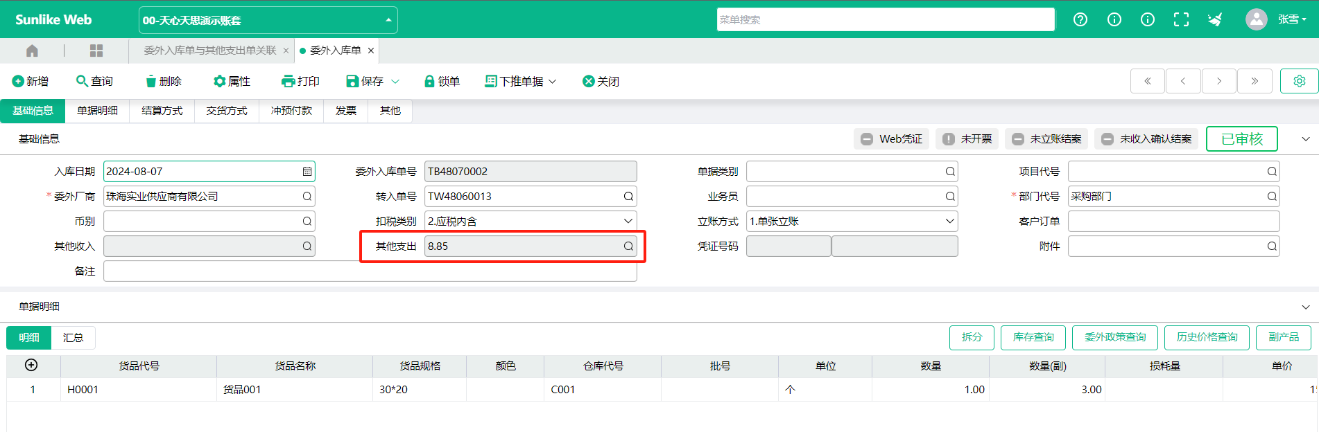Expand the 下推单据 dropdown menu
The width and height of the screenshot is (1319, 432).
click(x=521, y=81)
